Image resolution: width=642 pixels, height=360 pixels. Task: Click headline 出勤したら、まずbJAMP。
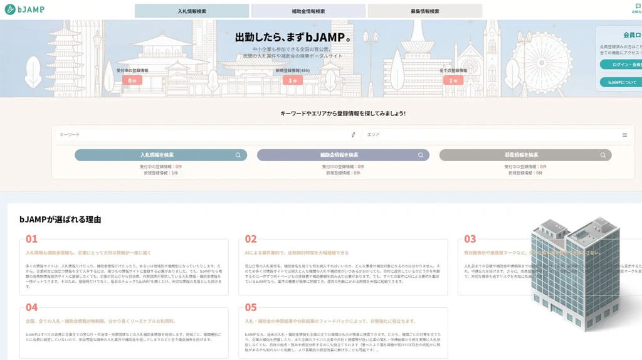coord(294,37)
